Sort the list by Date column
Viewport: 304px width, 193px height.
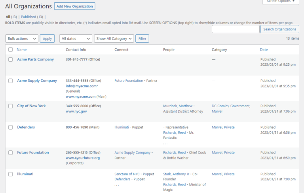point(264,50)
